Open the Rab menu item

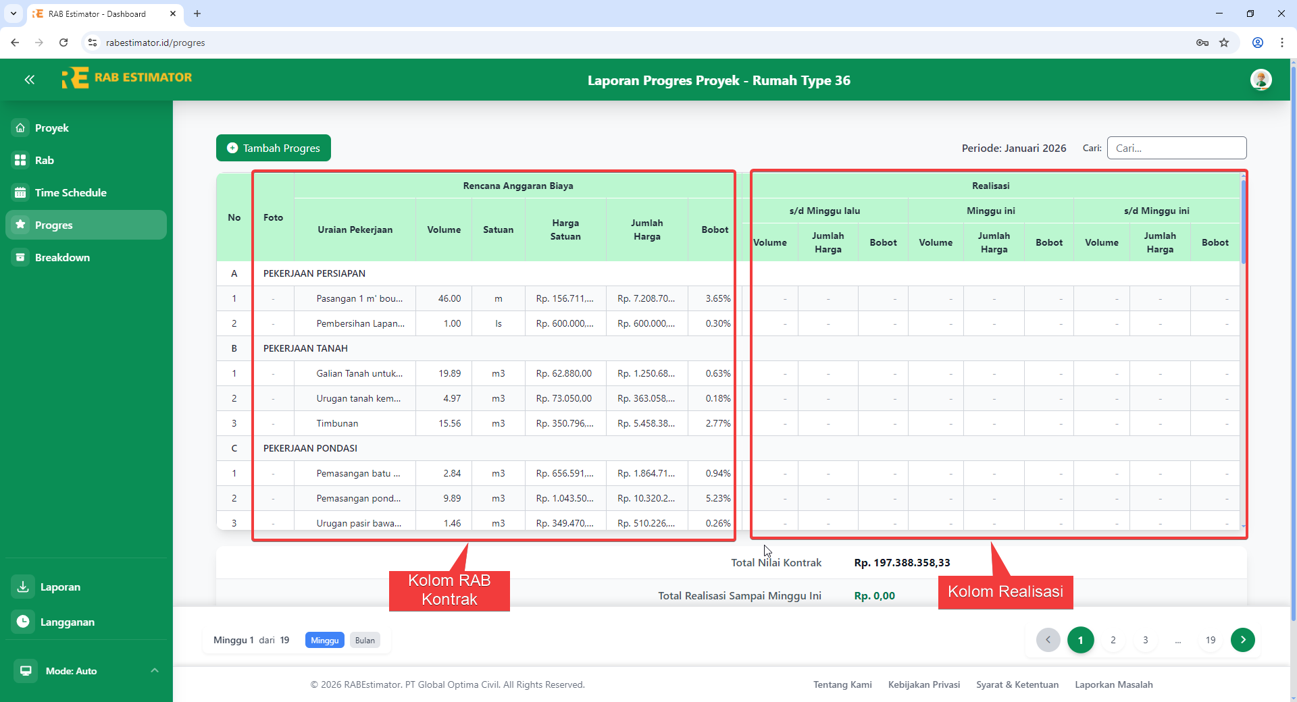tap(44, 160)
